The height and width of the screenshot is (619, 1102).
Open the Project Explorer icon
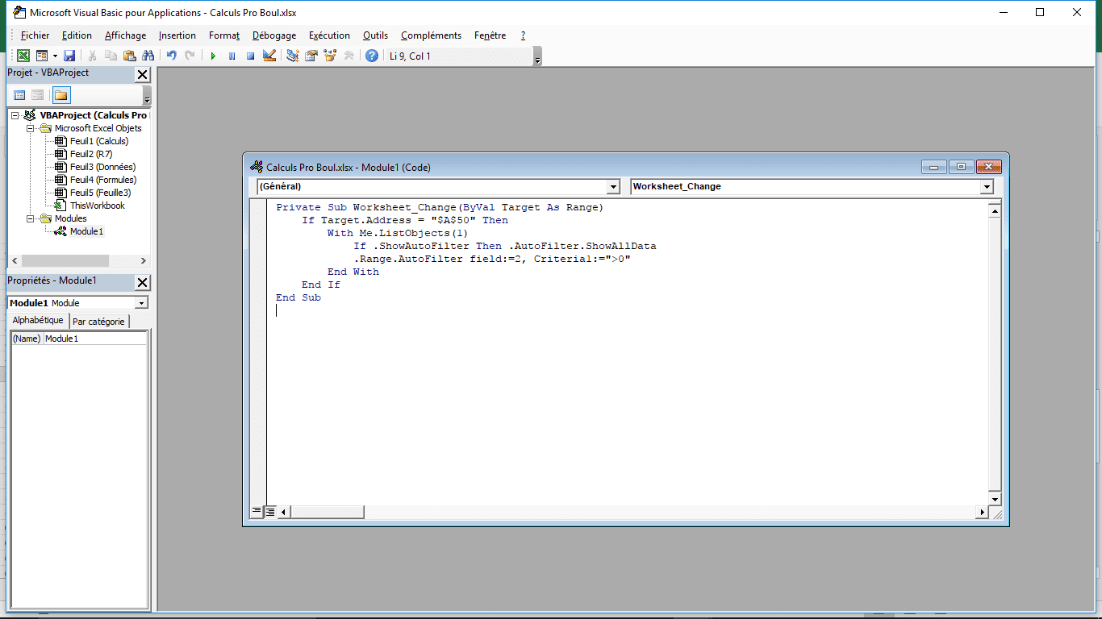coord(293,56)
